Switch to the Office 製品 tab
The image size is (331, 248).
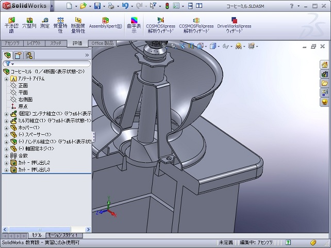tap(103, 43)
